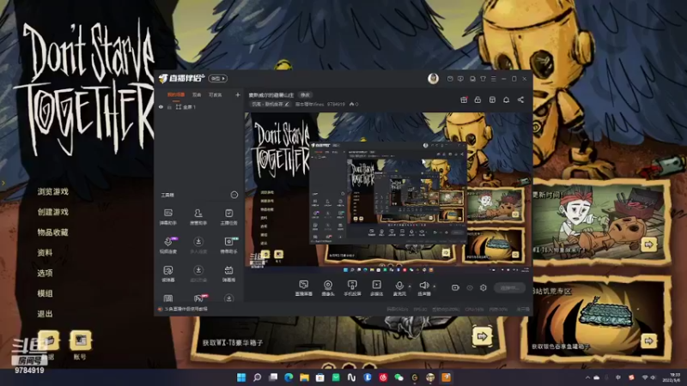Toggle the lock of 全屏 1 source
The width and height of the screenshot is (687, 386).
tap(169, 106)
